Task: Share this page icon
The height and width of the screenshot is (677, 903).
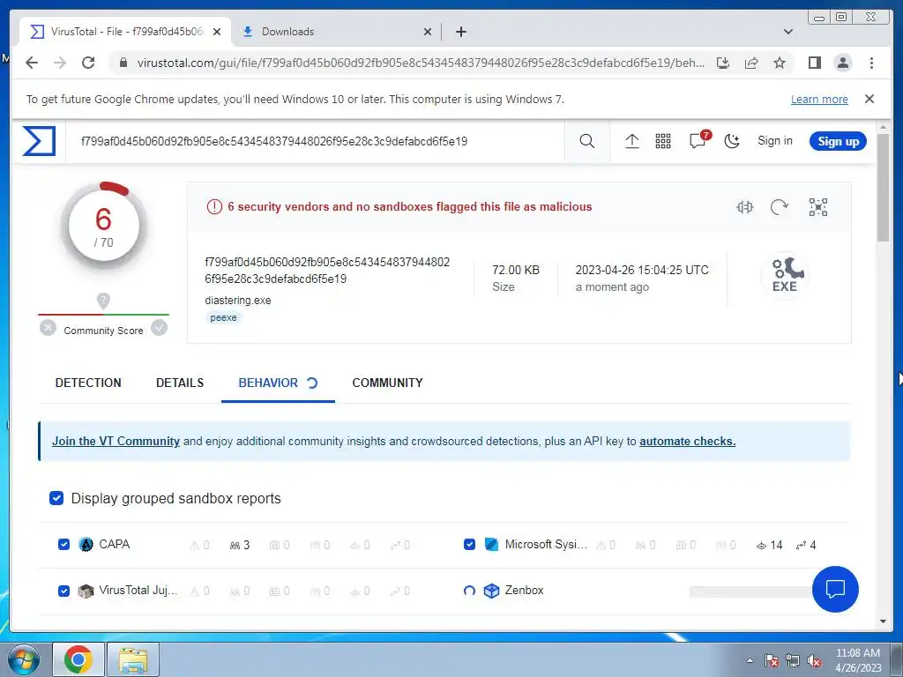Action: tap(751, 63)
